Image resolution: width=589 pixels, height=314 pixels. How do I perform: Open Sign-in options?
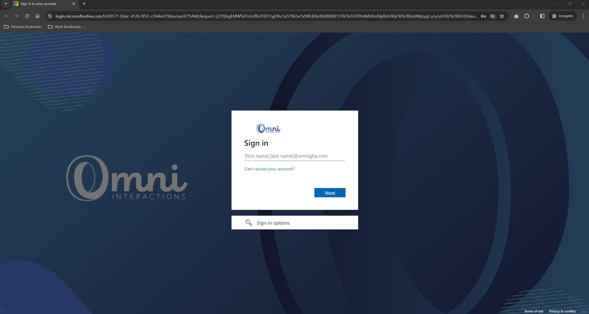pyautogui.click(x=294, y=223)
